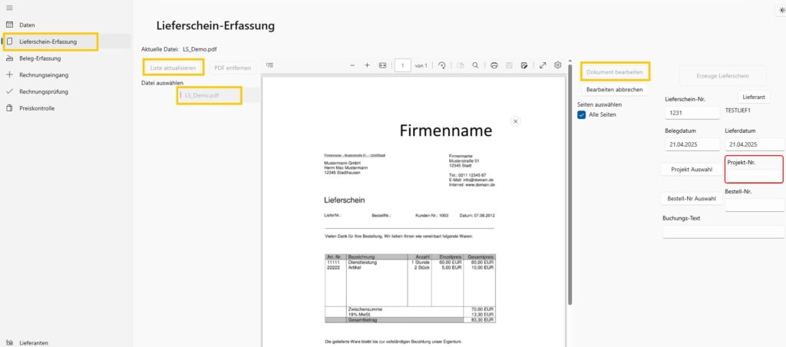Click the greyed-out save icon
This screenshot has width=786, height=347.
(510, 65)
